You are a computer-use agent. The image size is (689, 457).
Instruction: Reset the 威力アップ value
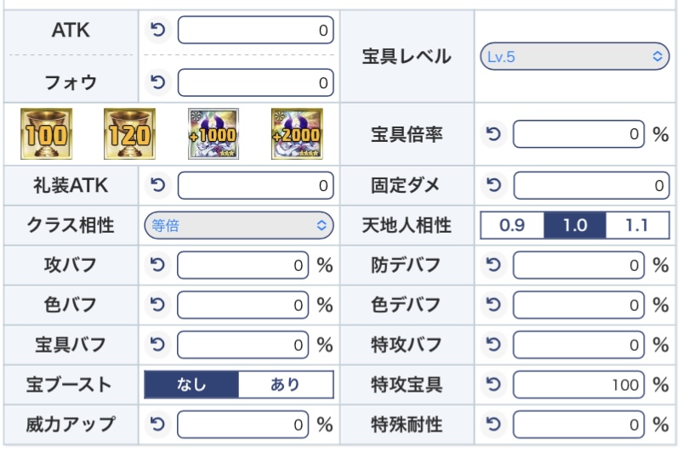[158, 424]
